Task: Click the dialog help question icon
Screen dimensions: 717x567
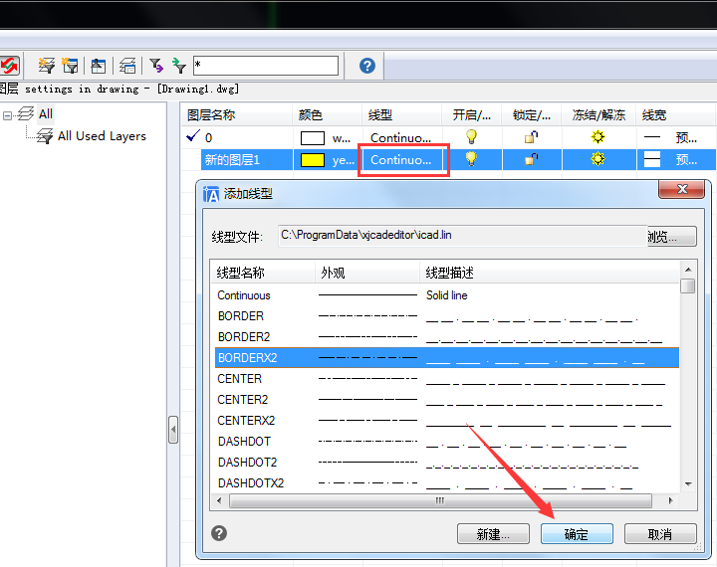Action: (219, 533)
